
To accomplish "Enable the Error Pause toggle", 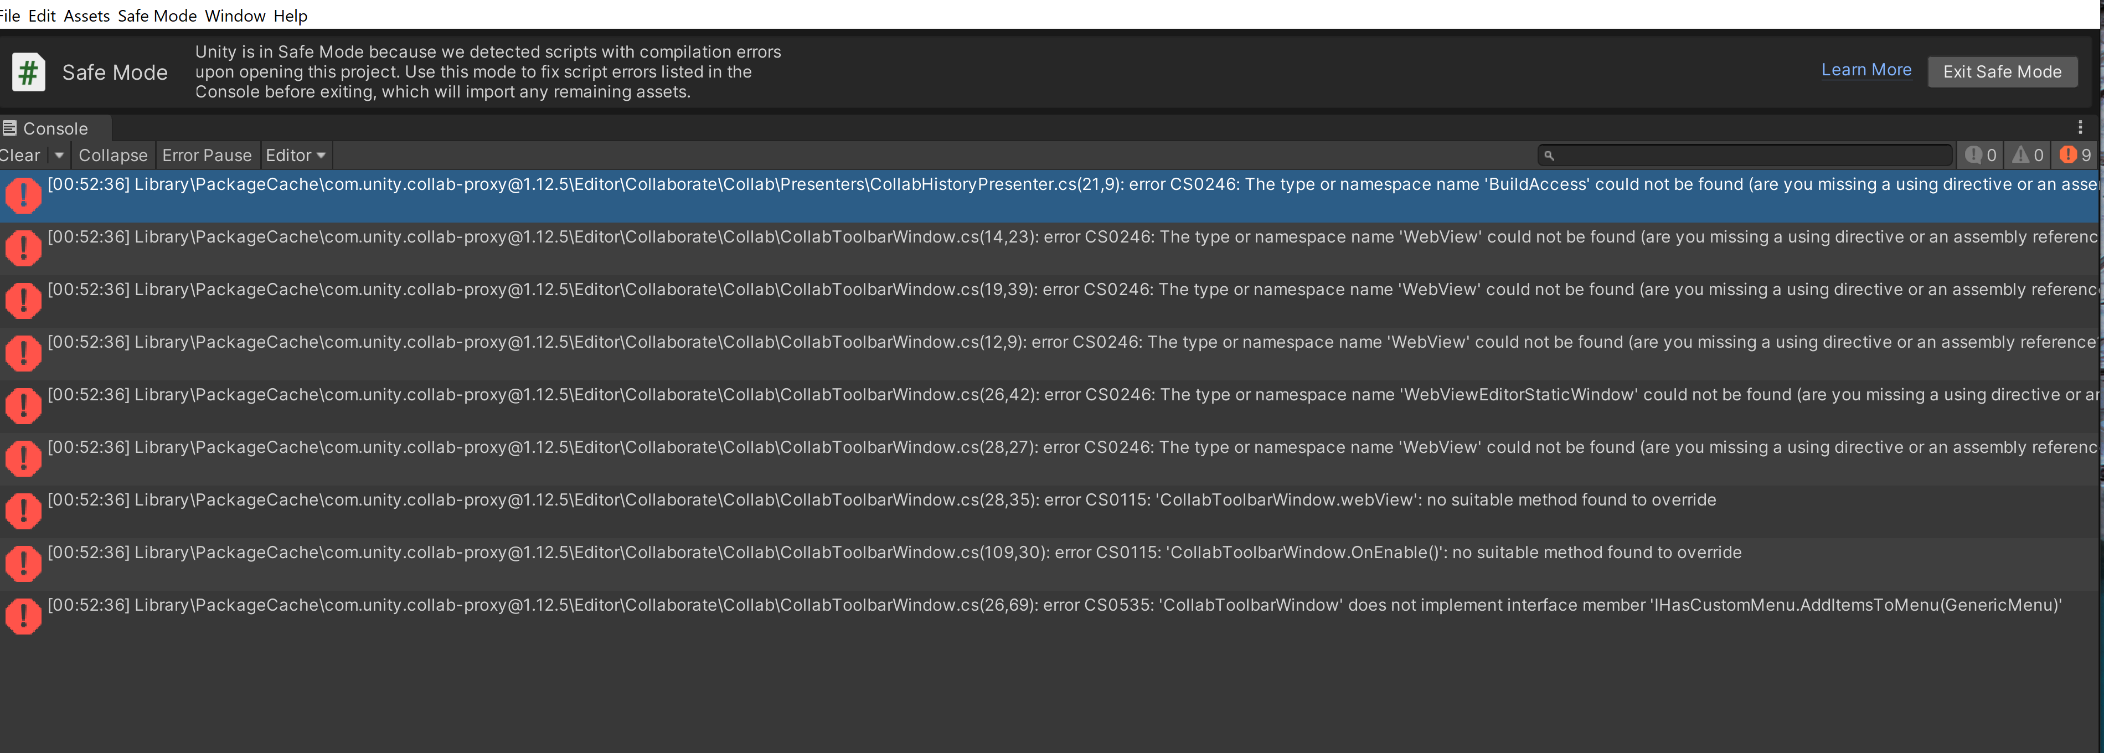I will point(207,155).
